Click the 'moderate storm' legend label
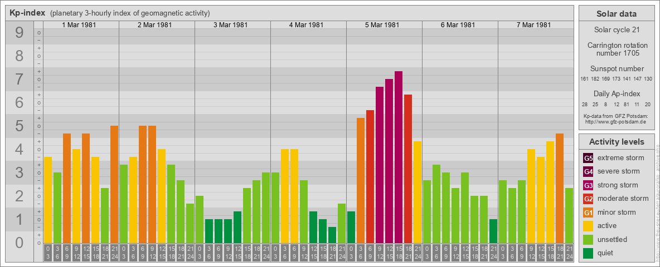Viewport: 660px width, 267px height. coord(623,198)
